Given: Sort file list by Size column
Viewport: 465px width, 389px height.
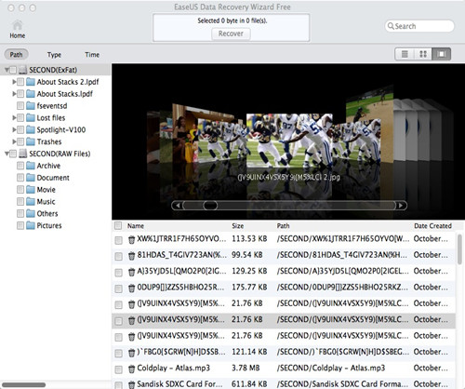Looking at the screenshot, I should click(x=238, y=226).
